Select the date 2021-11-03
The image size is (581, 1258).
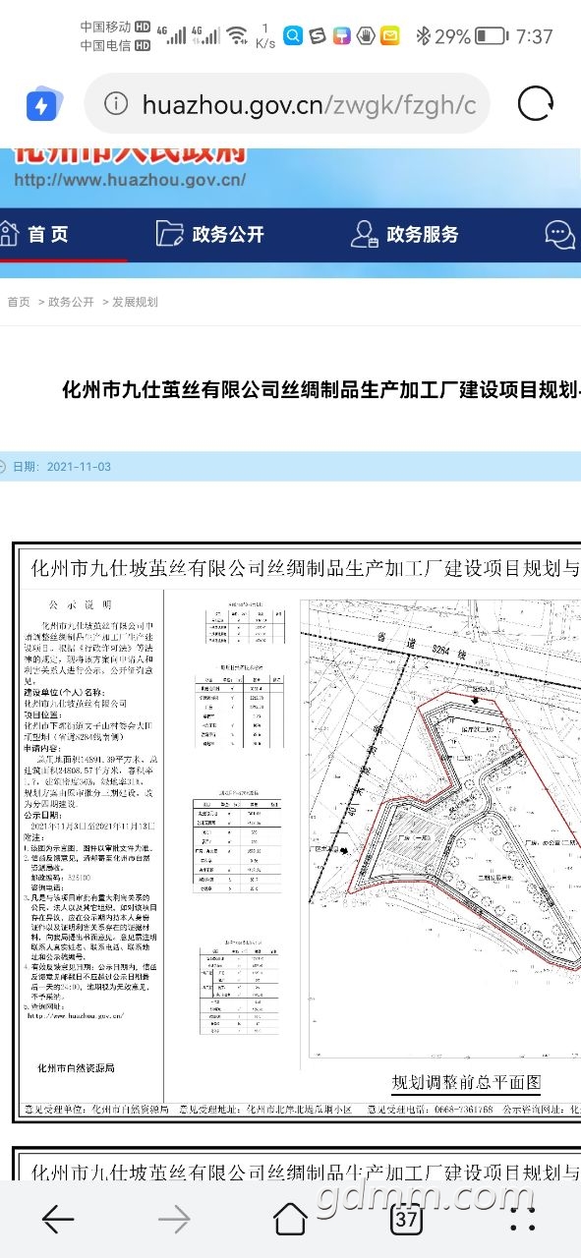(x=79, y=467)
